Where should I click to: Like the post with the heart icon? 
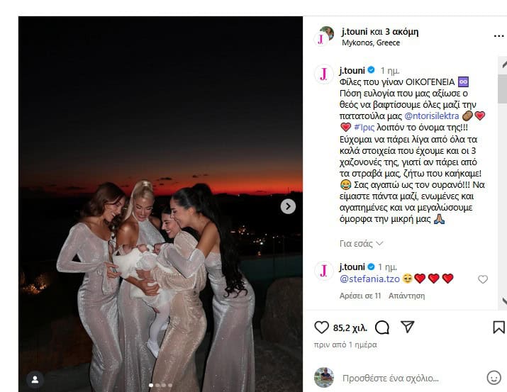click(x=321, y=327)
